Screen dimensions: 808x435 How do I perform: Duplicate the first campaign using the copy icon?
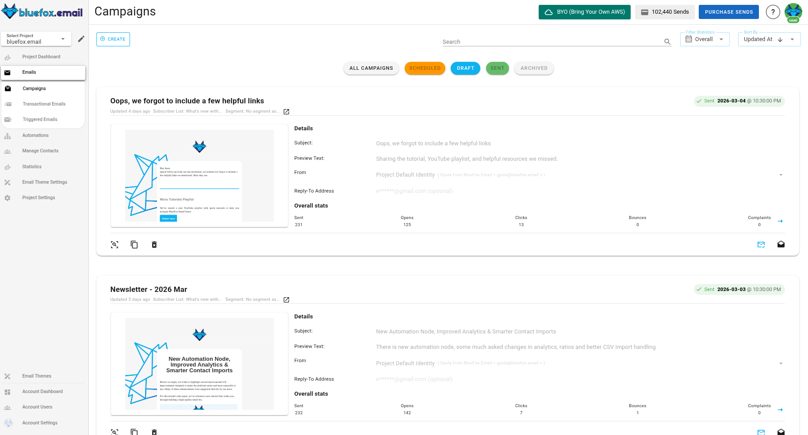point(134,244)
